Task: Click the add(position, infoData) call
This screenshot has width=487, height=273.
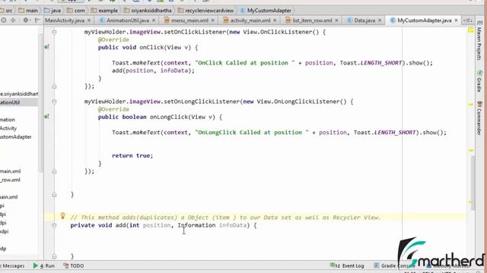Action: (153, 71)
